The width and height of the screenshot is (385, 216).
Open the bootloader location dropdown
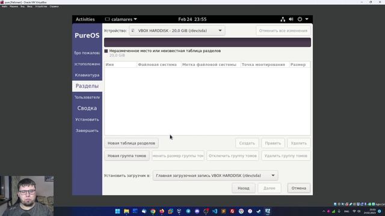(x=215, y=175)
